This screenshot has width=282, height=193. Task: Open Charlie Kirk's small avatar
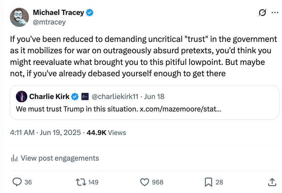click(22, 96)
